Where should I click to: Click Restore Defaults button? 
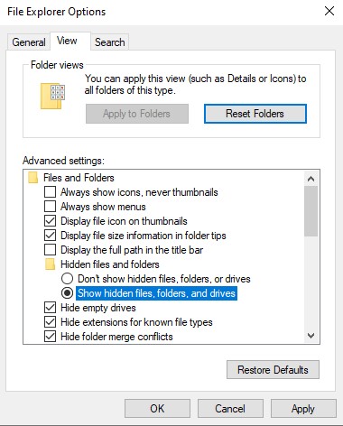click(273, 370)
